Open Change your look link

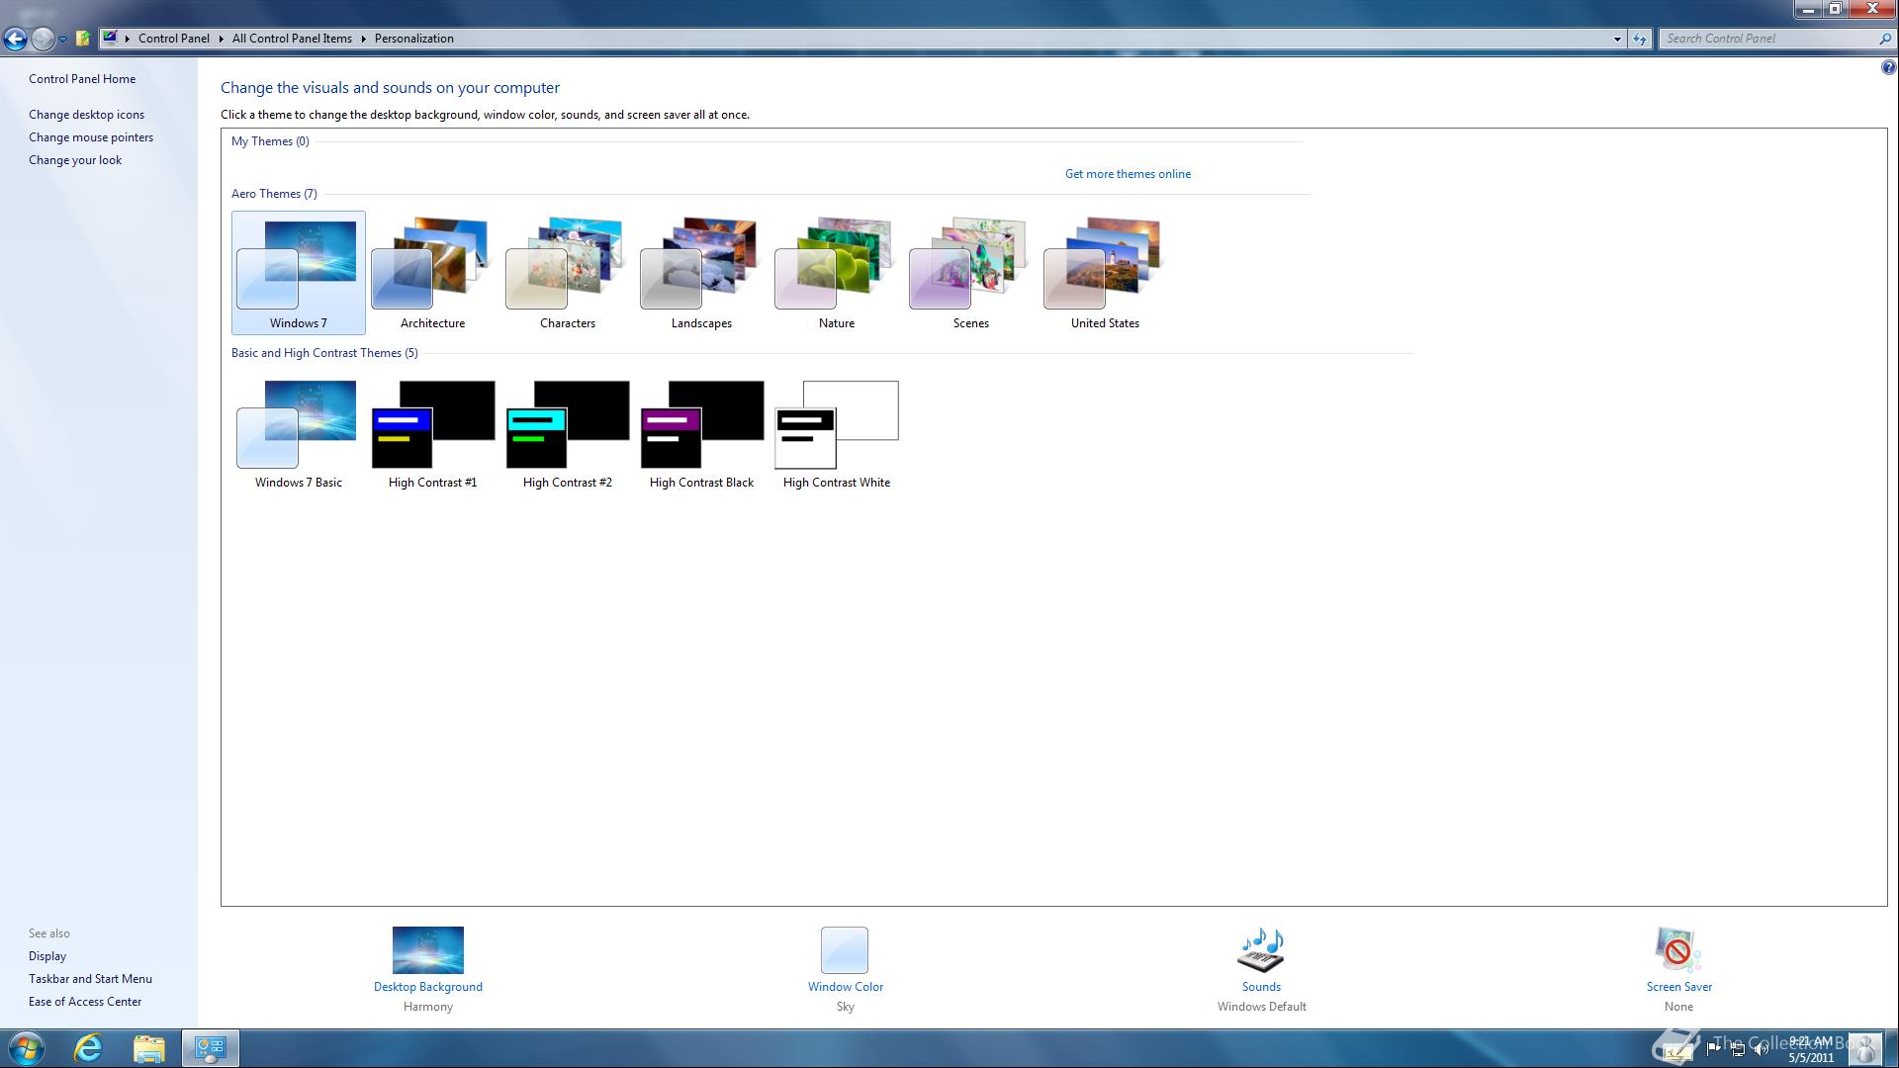pyautogui.click(x=75, y=160)
